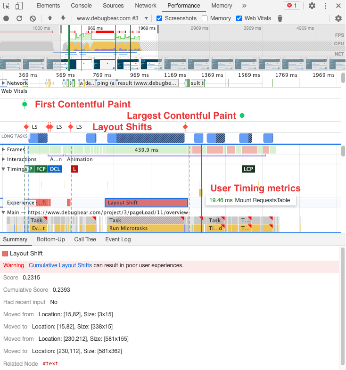Click the #text related node link
The height and width of the screenshot is (370, 346).
pyautogui.click(x=50, y=363)
